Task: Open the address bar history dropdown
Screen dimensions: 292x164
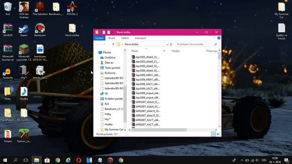Action: (167, 44)
